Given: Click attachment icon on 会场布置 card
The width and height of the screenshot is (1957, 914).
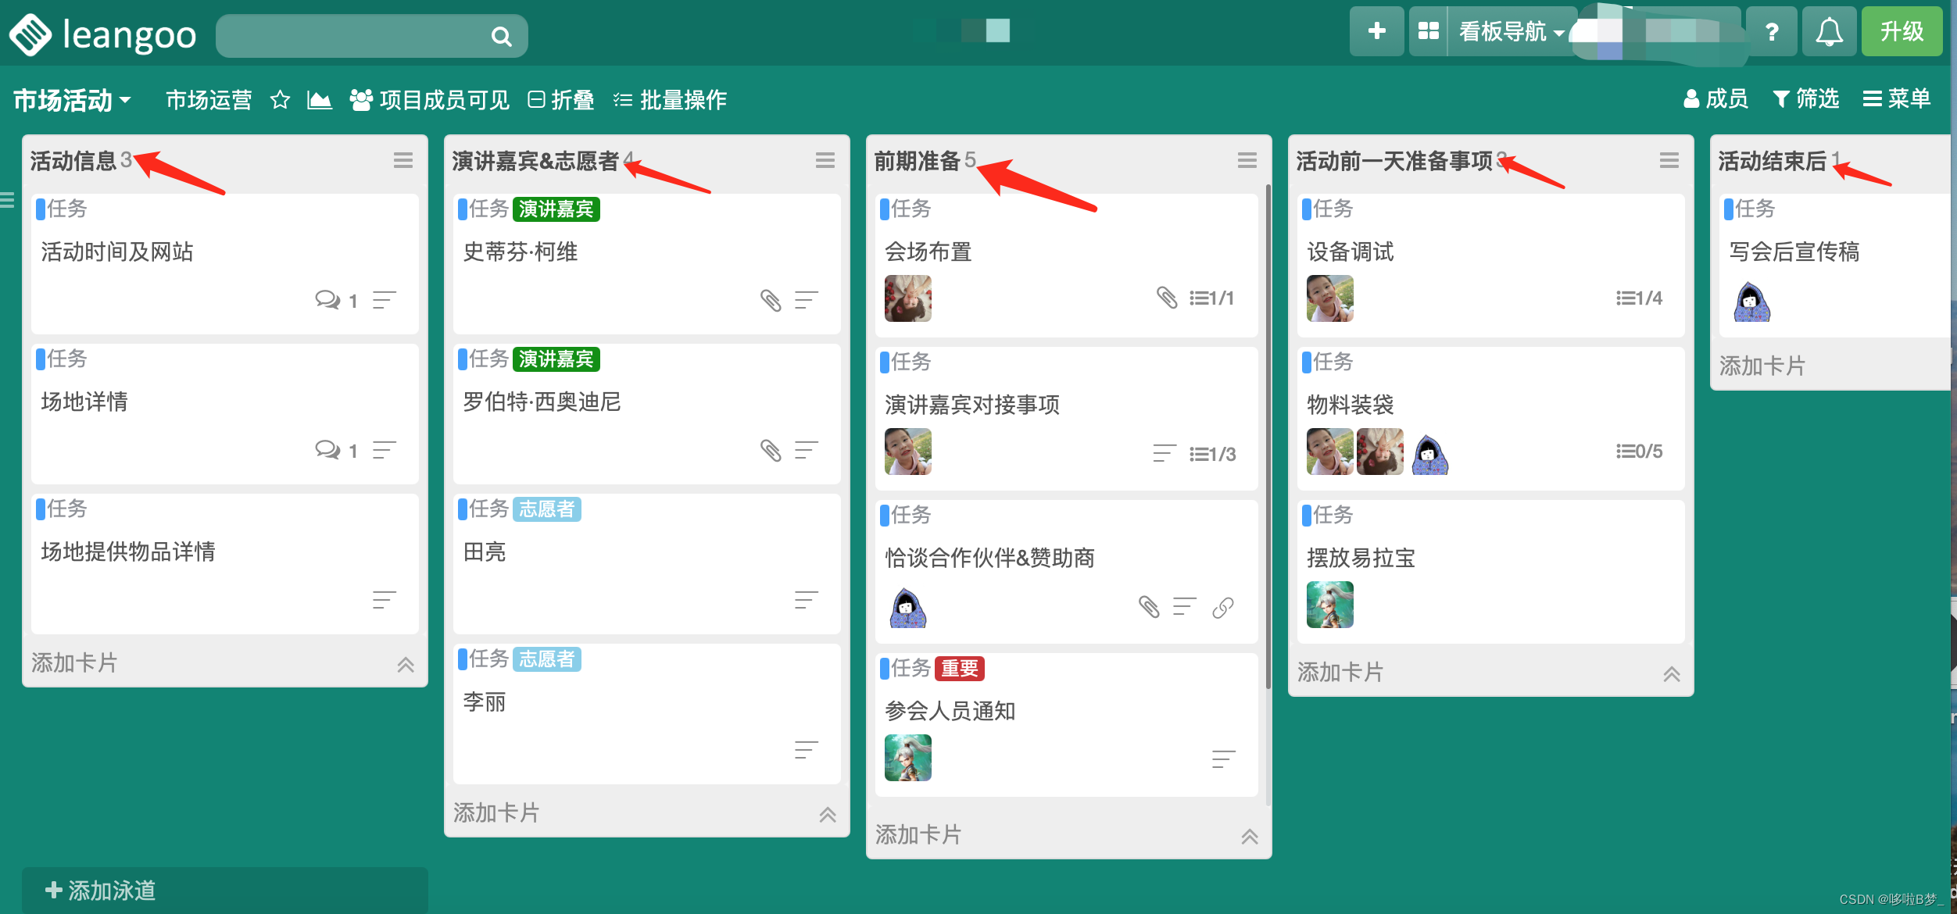Looking at the screenshot, I should [x=1167, y=298].
